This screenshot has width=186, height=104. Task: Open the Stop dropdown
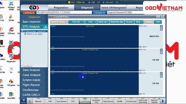(x=139, y=22)
